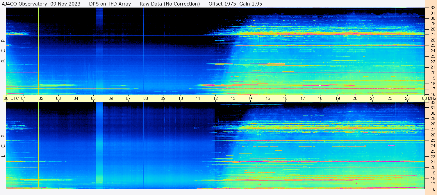Click the "AJ4CO Observatory" title text
The image size is (437, 195).
(24, 4)
